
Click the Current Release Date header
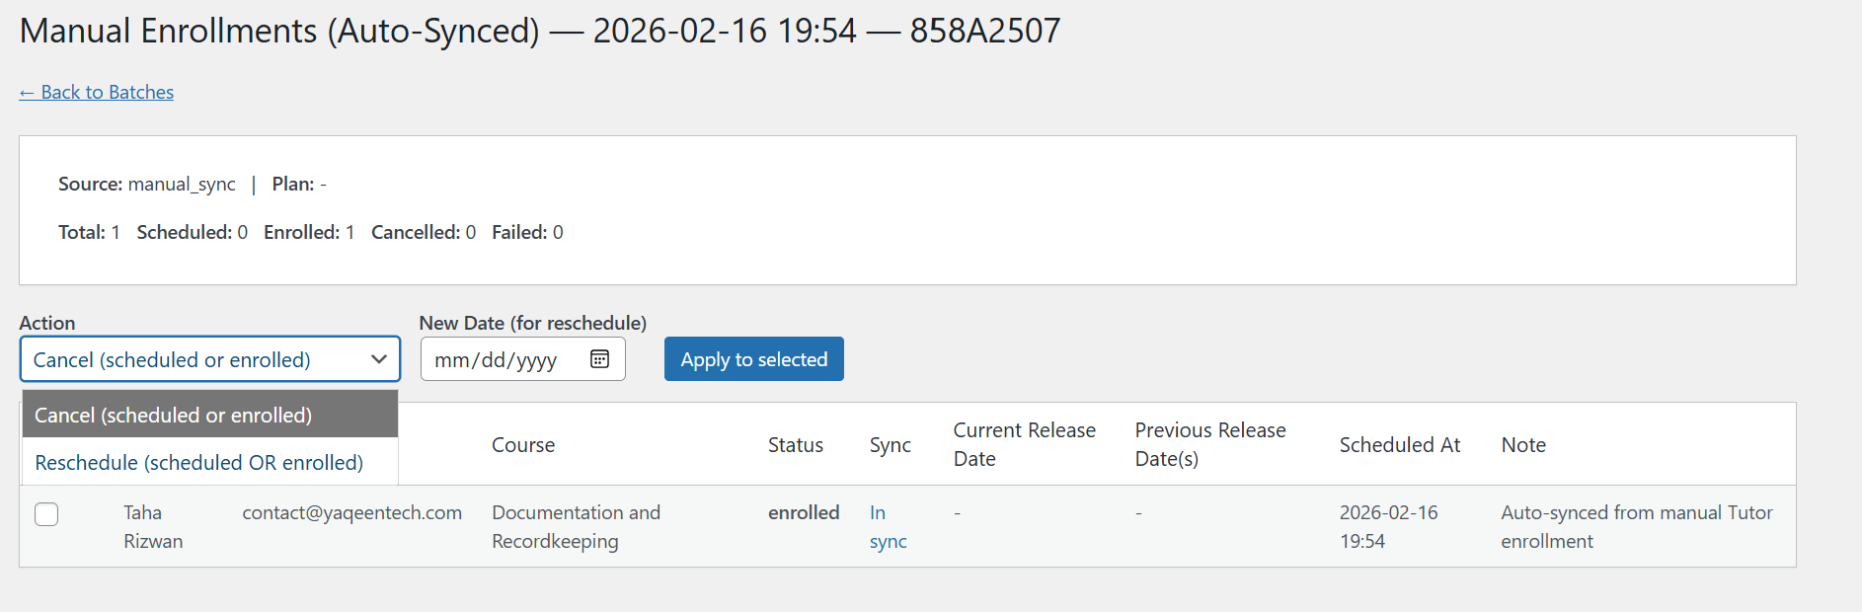[1024, 444]
